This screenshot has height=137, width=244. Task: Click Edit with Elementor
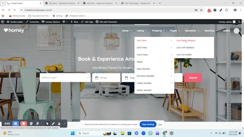[107, 22]
